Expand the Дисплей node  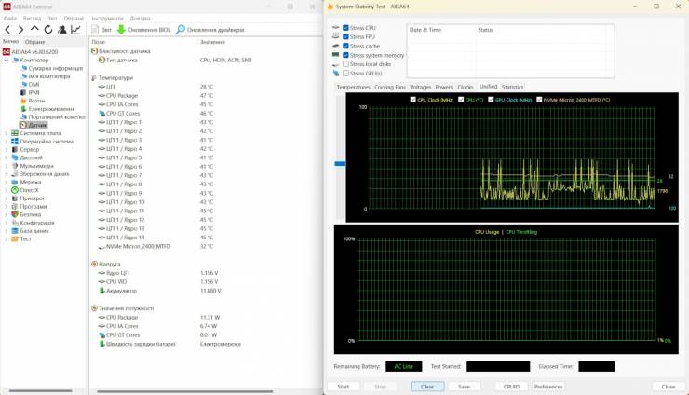tap(7, 157)
